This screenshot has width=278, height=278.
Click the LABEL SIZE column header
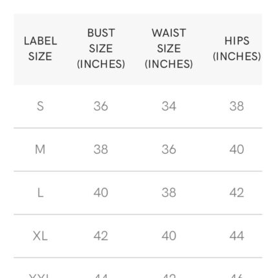[40, 48]
